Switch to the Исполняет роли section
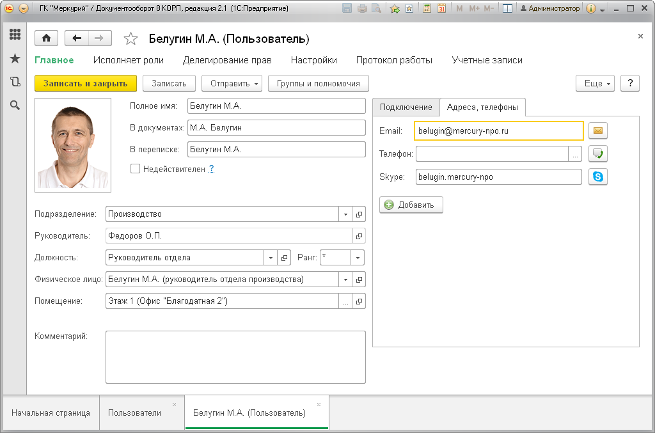 128,60
